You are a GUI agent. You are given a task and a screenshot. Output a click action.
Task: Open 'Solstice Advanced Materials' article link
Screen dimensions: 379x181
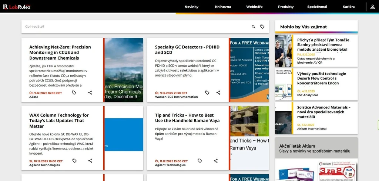click(324, 112)
